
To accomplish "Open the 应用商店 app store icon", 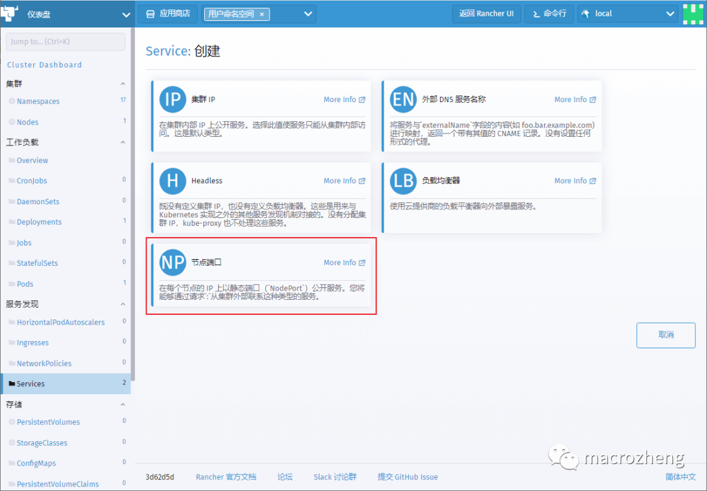I will tap(150, 14).
